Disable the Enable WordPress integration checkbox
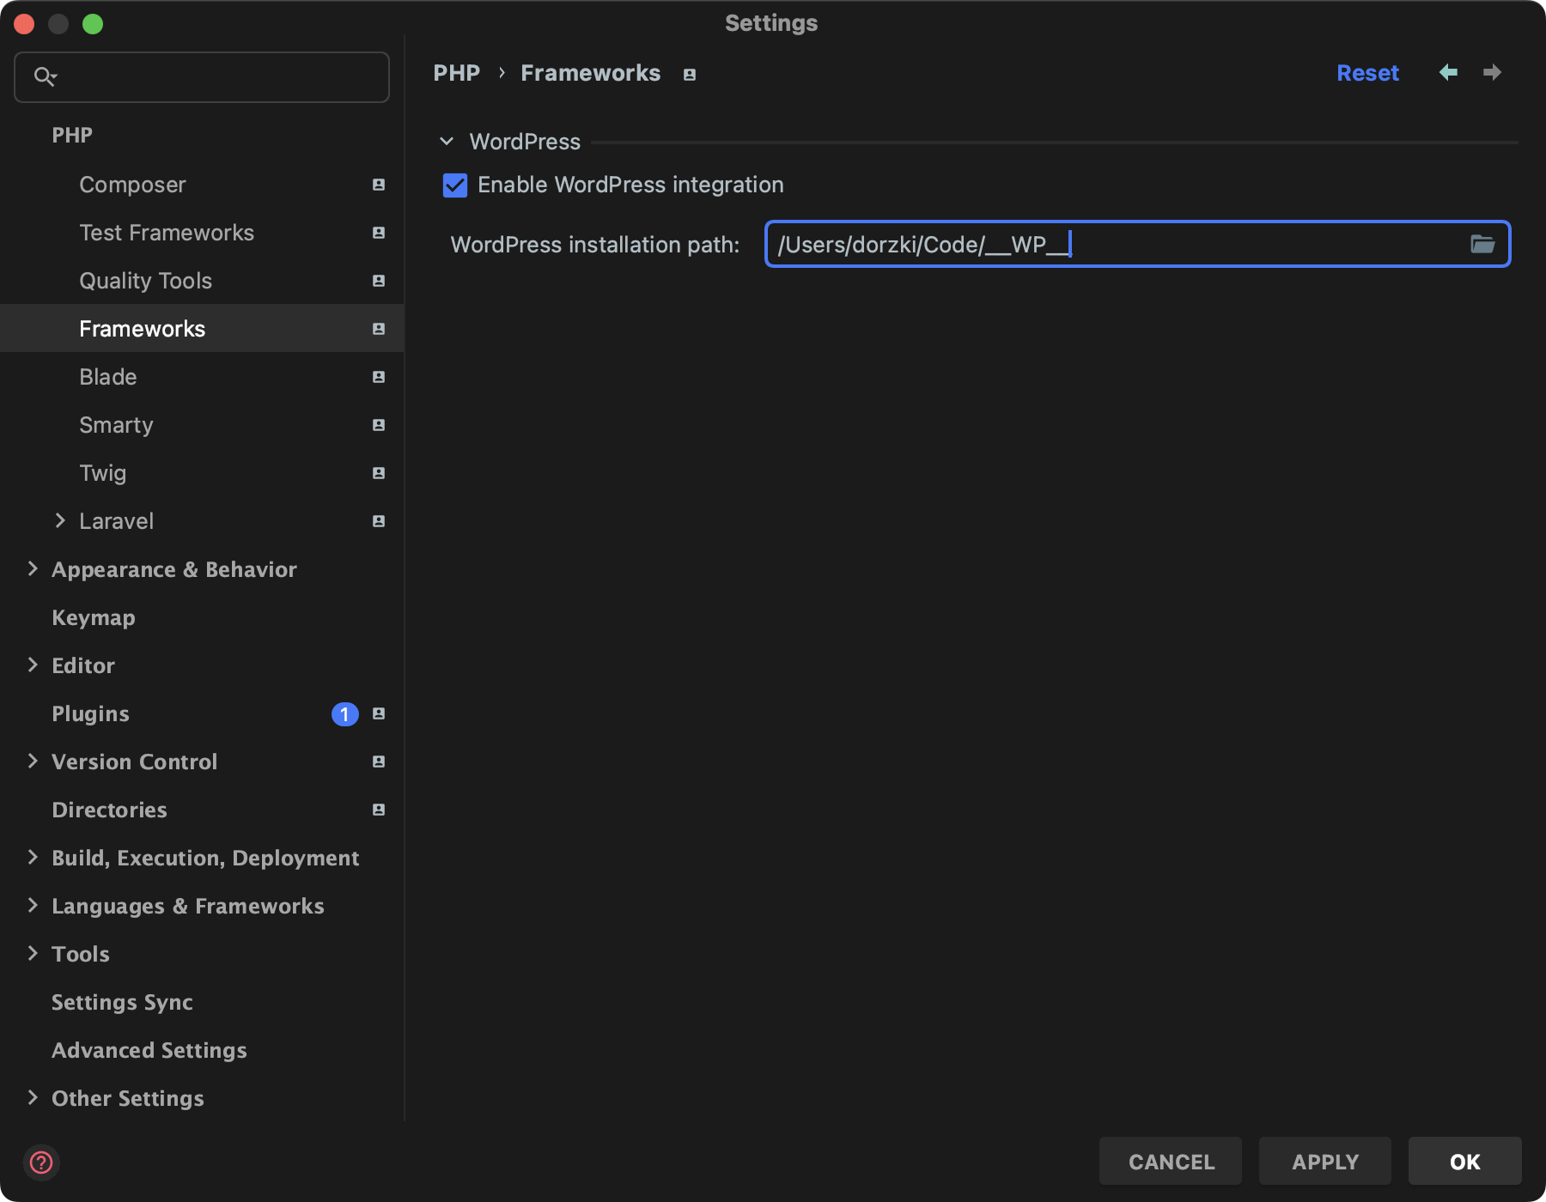The width and height of the screenshot is (1546, 1202). click(x=455, y=185)
